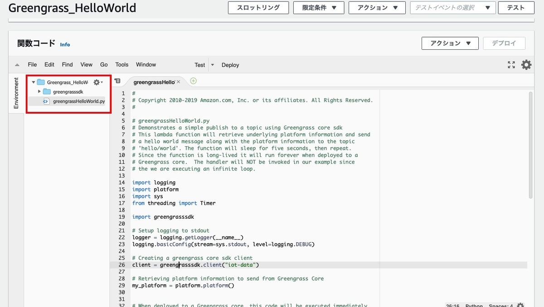Click the tab list icon beside file tab
544x307 pixels.
coord(117,81)
